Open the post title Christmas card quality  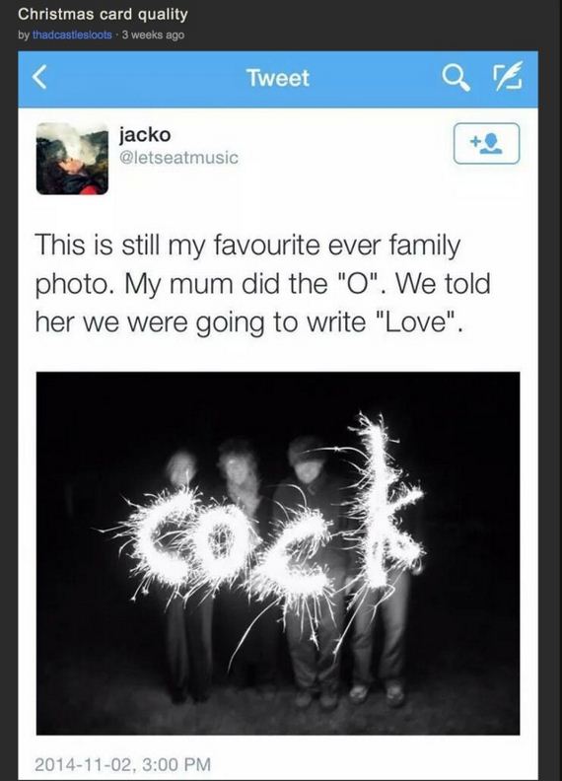tap(103, 14)
